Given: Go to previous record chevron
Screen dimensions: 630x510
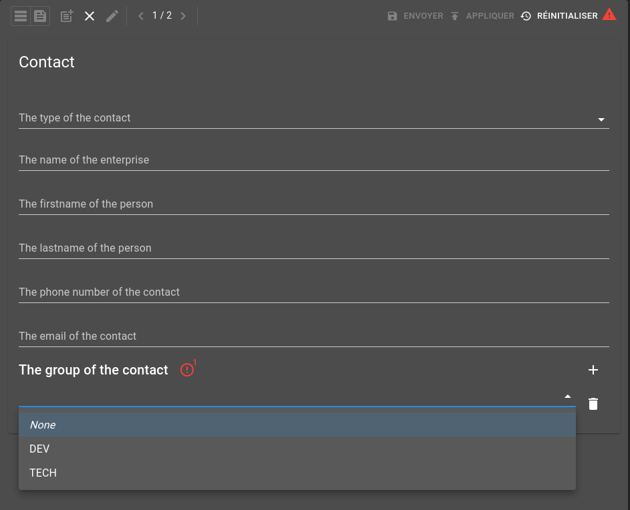Looking at the screenshot, I should pyautogui.click(x=140, y=16).
